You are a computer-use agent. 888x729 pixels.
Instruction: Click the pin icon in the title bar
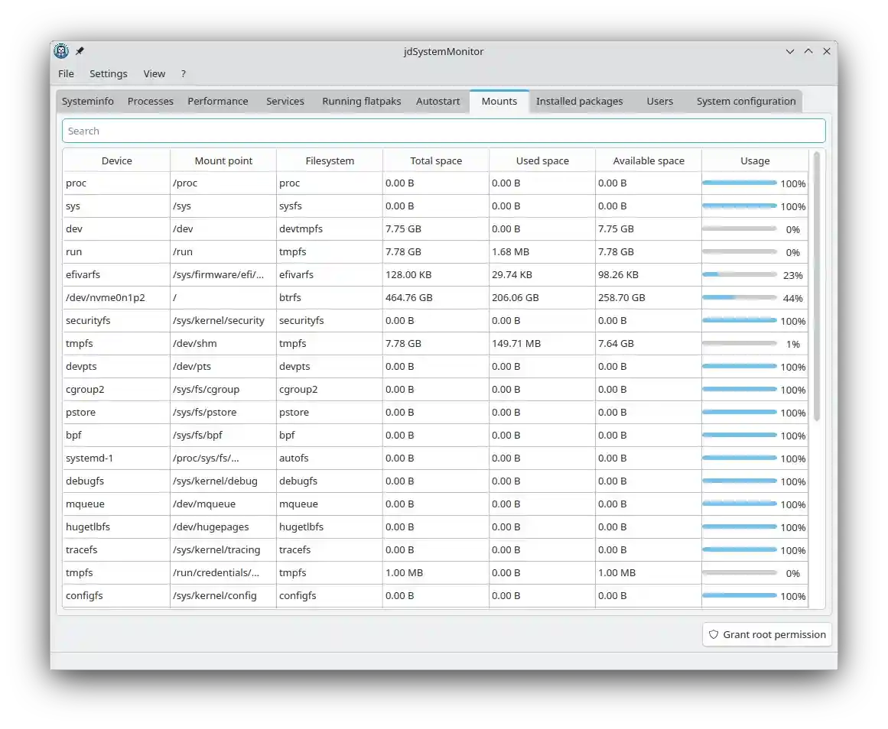click(80, 51)
